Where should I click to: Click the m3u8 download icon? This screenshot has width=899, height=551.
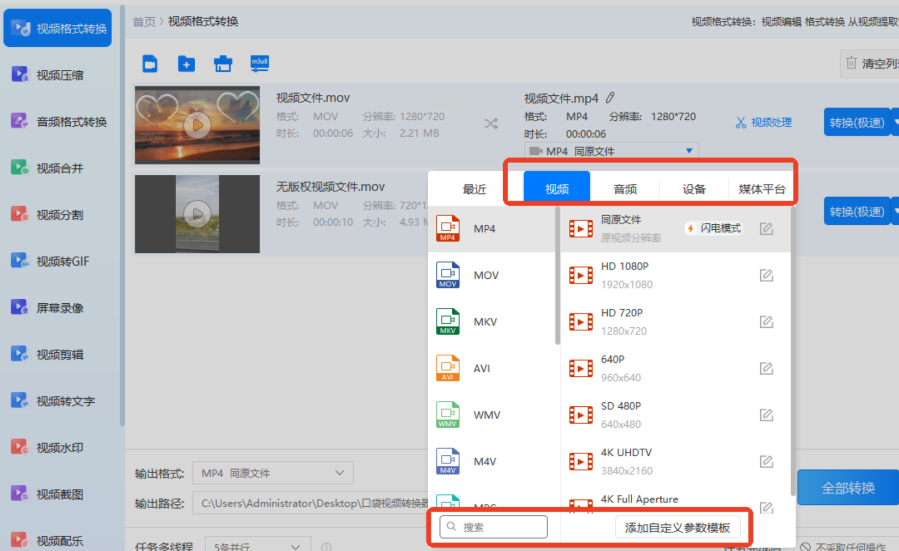pyautogui.click(x=259, y=63)
